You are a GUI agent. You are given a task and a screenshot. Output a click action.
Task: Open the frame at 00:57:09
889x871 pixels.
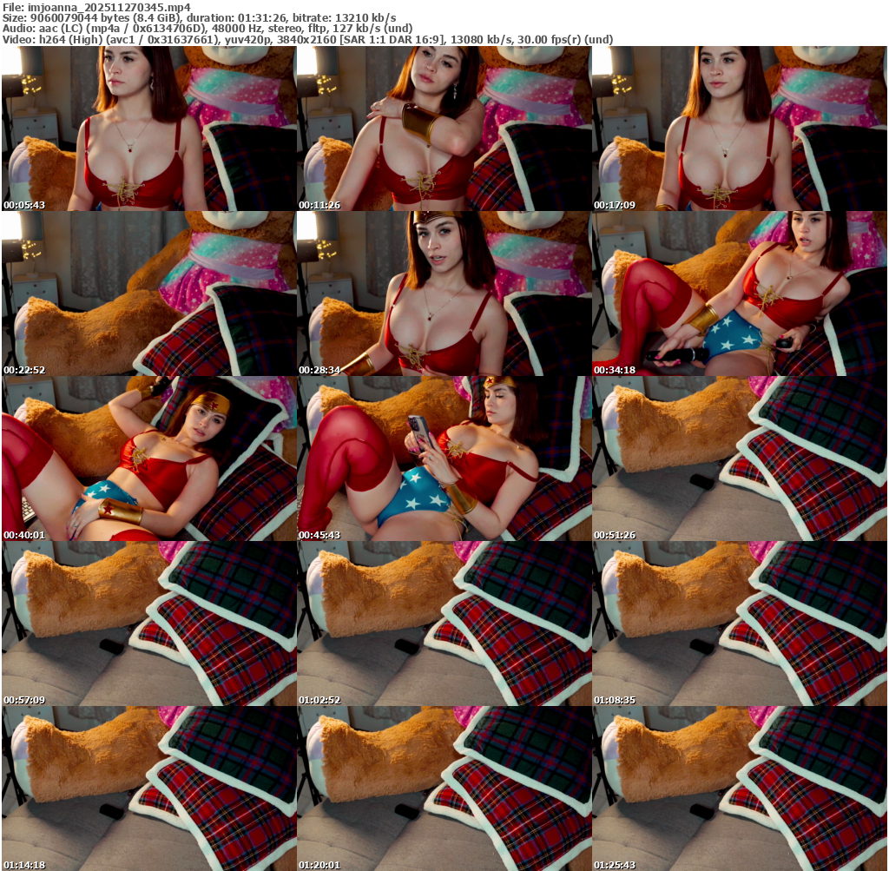(x=149, y=624)
